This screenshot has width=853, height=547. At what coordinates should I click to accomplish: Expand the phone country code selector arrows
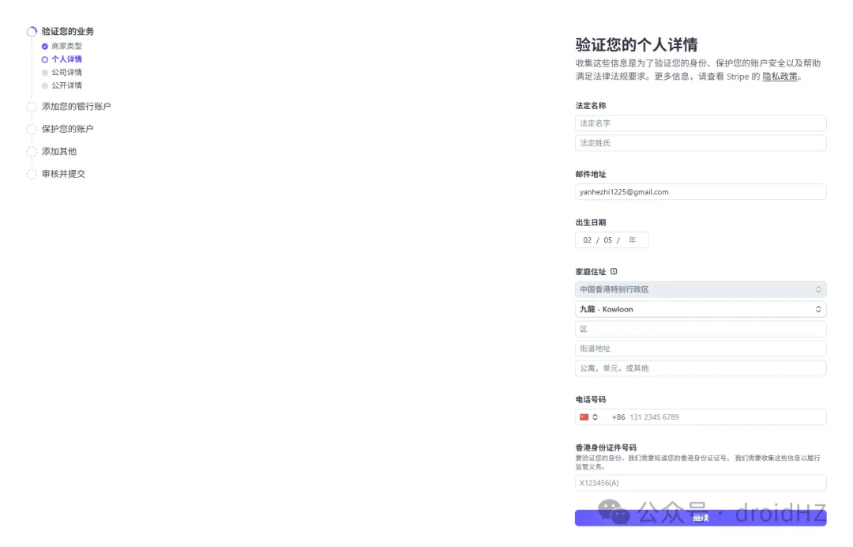(x=596, y=417)
